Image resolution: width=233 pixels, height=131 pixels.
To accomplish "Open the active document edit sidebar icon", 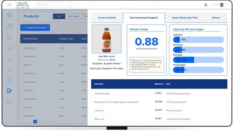I will click(9, 91).
